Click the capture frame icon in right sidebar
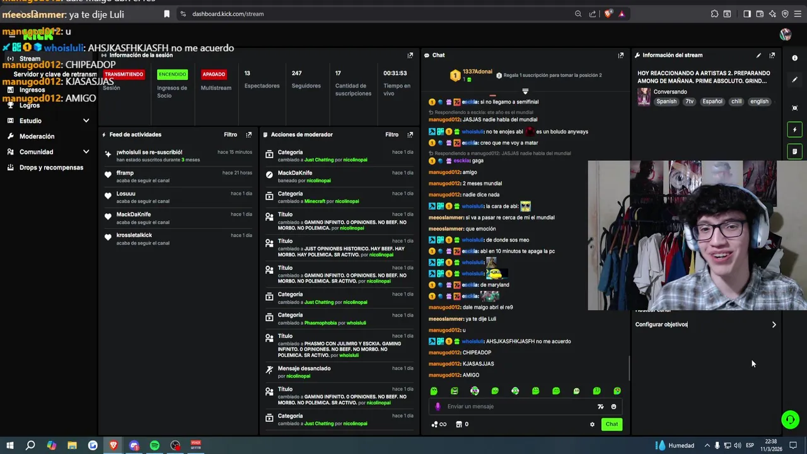 click(x=794, y=108)
